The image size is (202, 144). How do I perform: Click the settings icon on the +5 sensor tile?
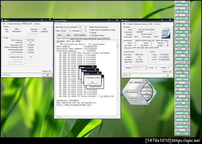pos(186,15)
